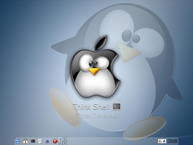Click the Think Terminal subtitle text
The image size is (193, 145).
coord(97,116)
